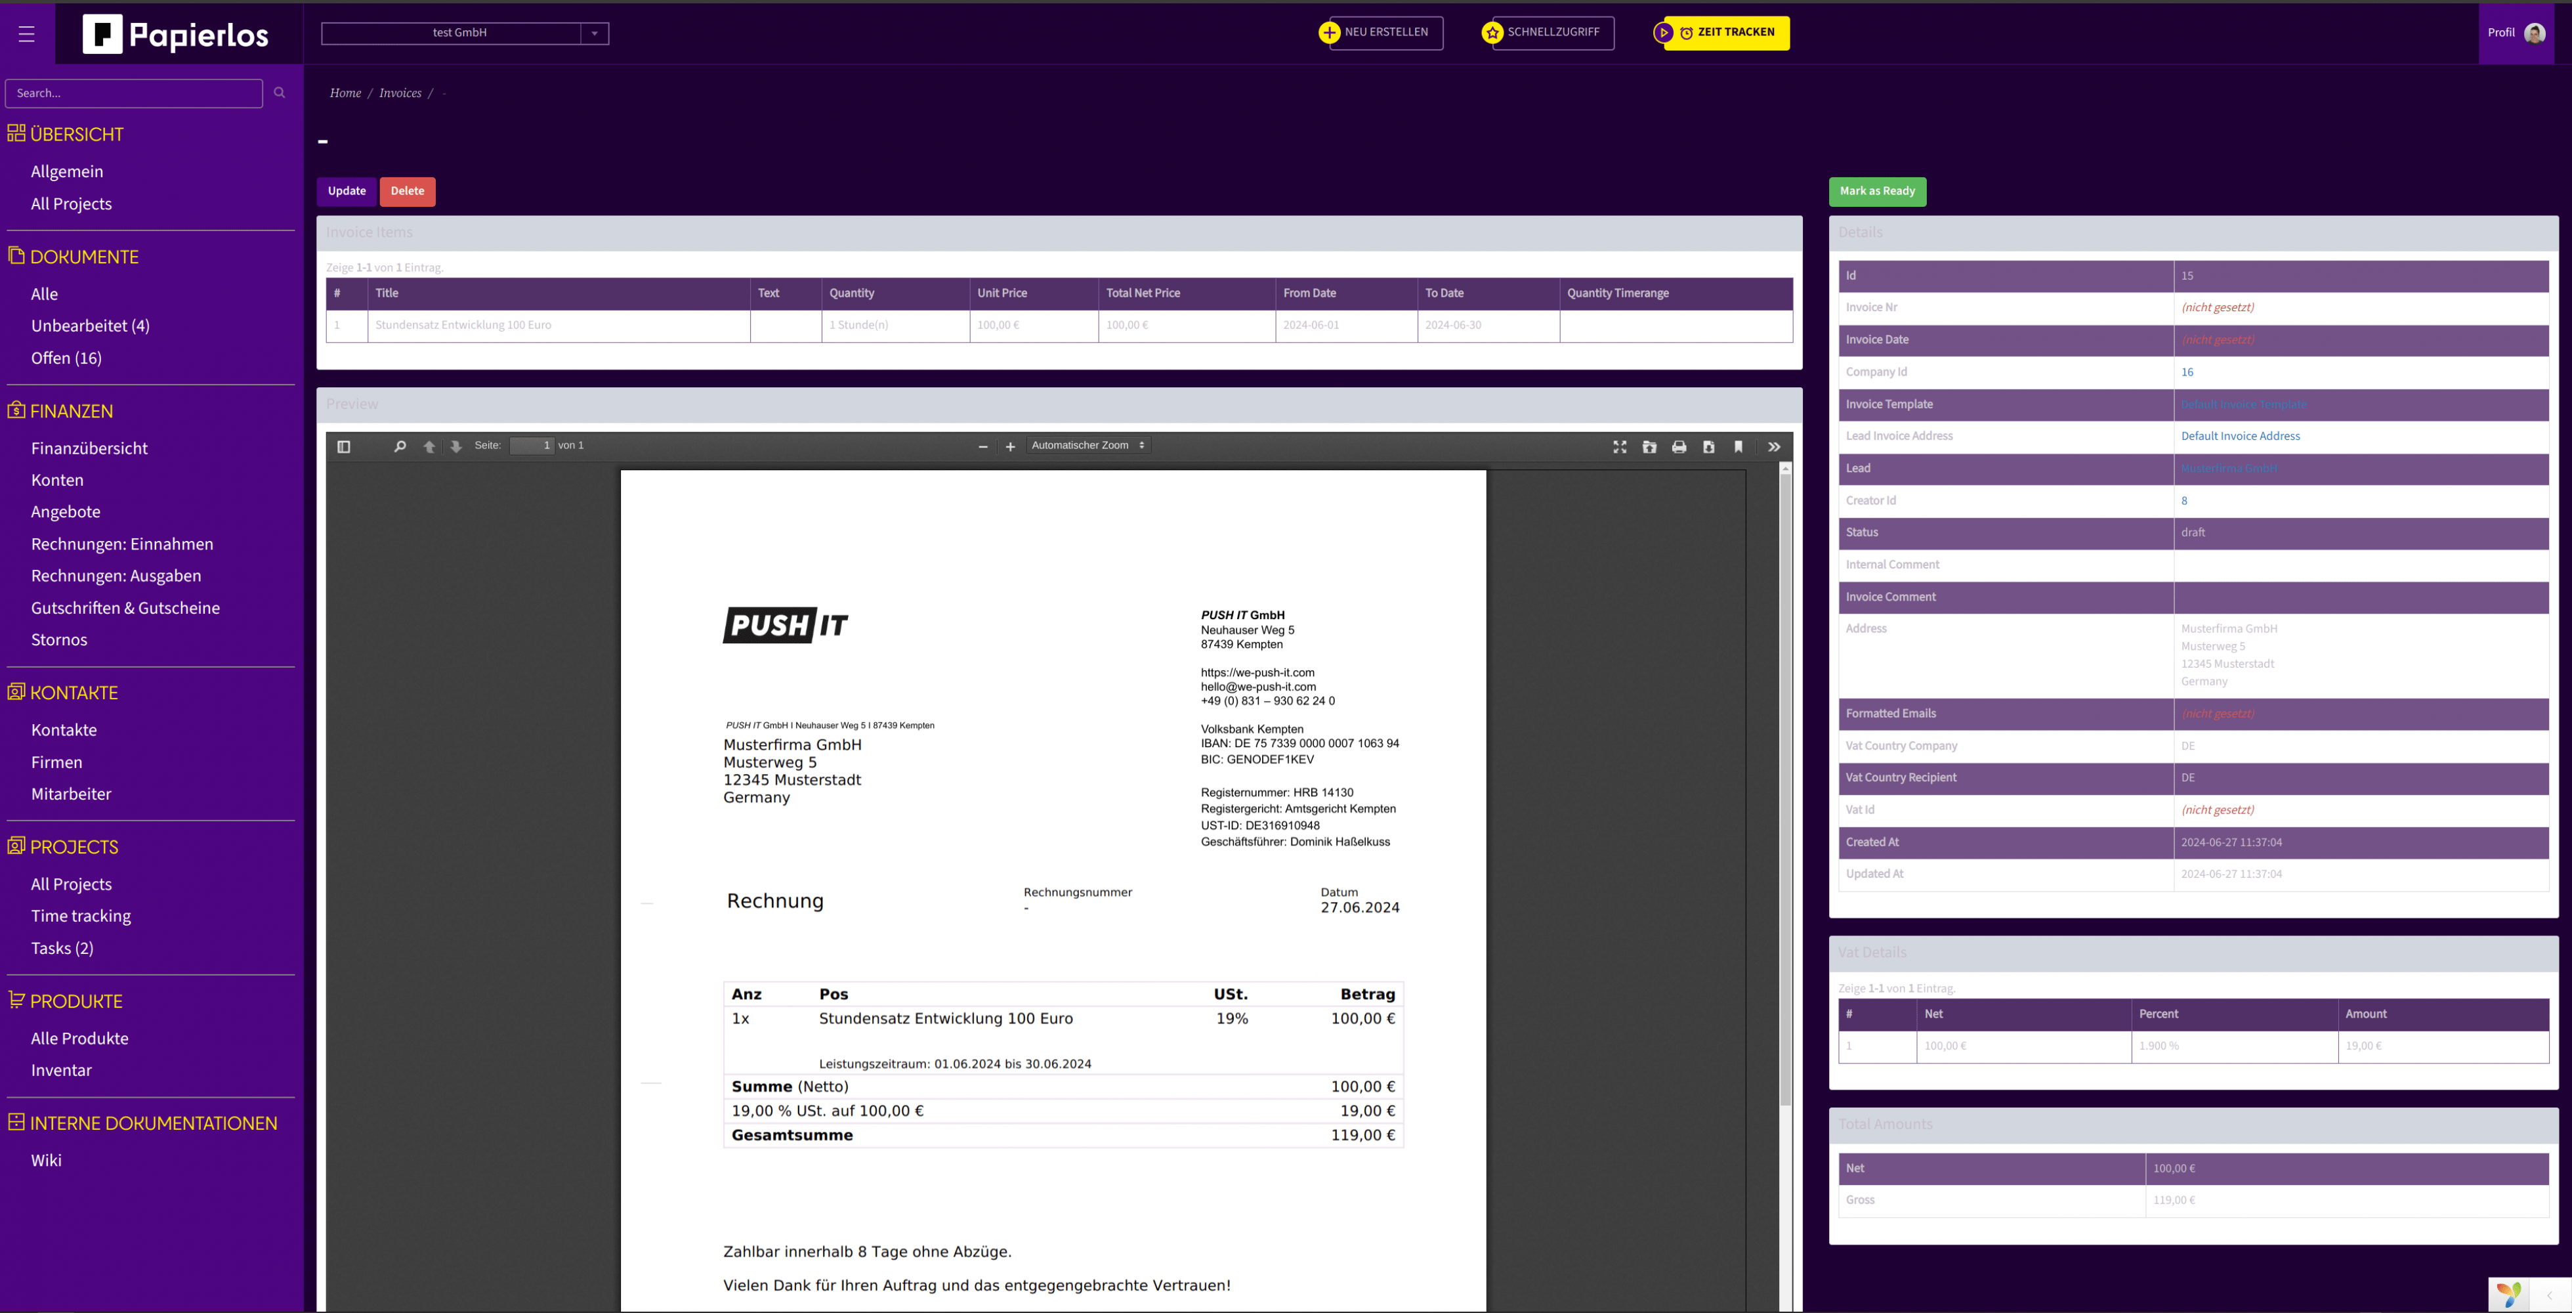Image resolution: width=2572 pixels, height=1313 pixels.
Task: Follow the Default Invoice Address link
Action: pyautogui.click(x=2239, y=437)
